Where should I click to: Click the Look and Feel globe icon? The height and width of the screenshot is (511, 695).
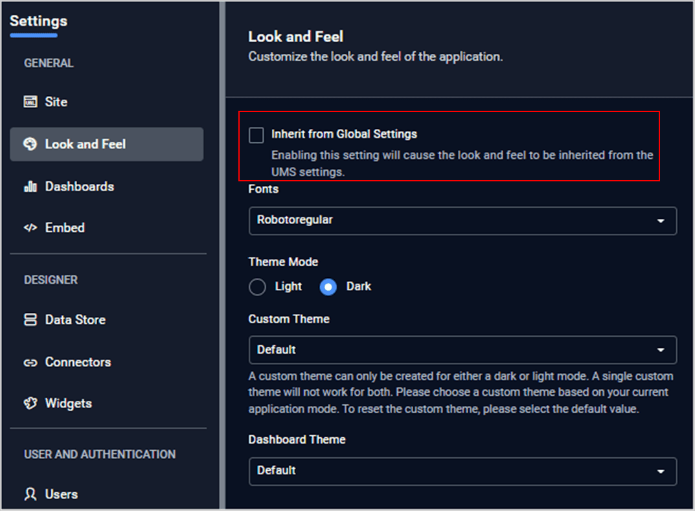coord(30,144)
